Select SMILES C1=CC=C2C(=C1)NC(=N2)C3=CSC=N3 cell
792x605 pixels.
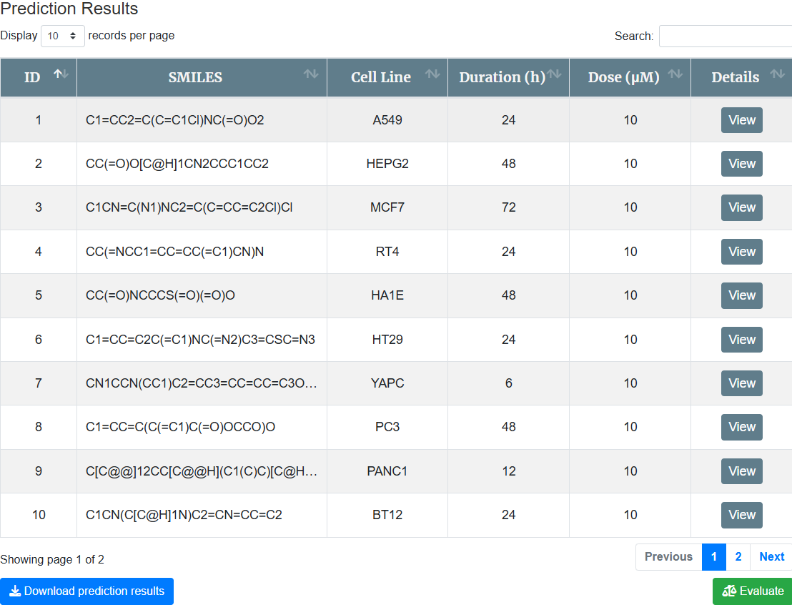pyautogui.click(x=201, y=340)
